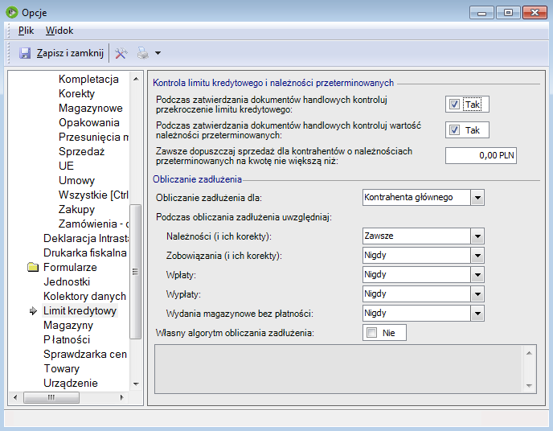Click tree scrollbar up arrow
553x431 pixels.
136,79
